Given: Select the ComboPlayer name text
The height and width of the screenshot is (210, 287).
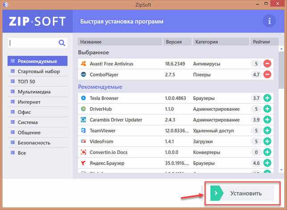Looking at the screenshot, I should (104, 75).
